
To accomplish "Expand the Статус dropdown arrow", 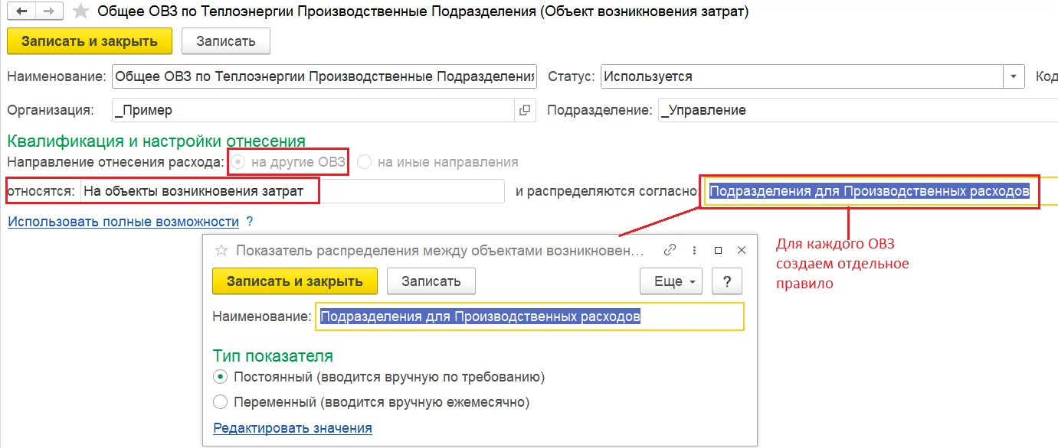I will coord(1014,76).
